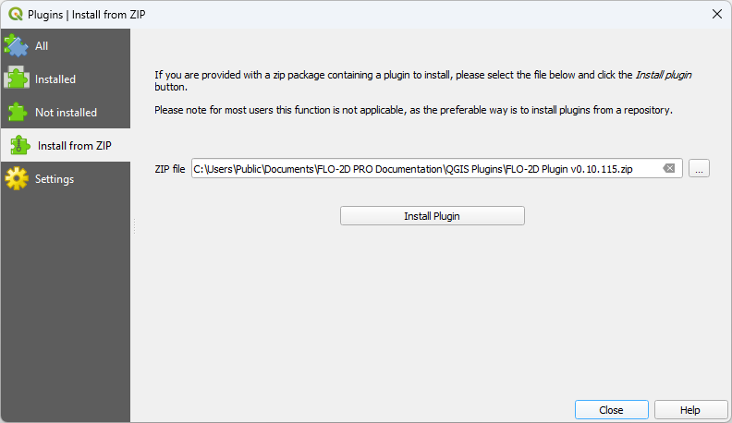
Task: Click the Installed plugins puzzle icon
Action: (x=17, y=79)
